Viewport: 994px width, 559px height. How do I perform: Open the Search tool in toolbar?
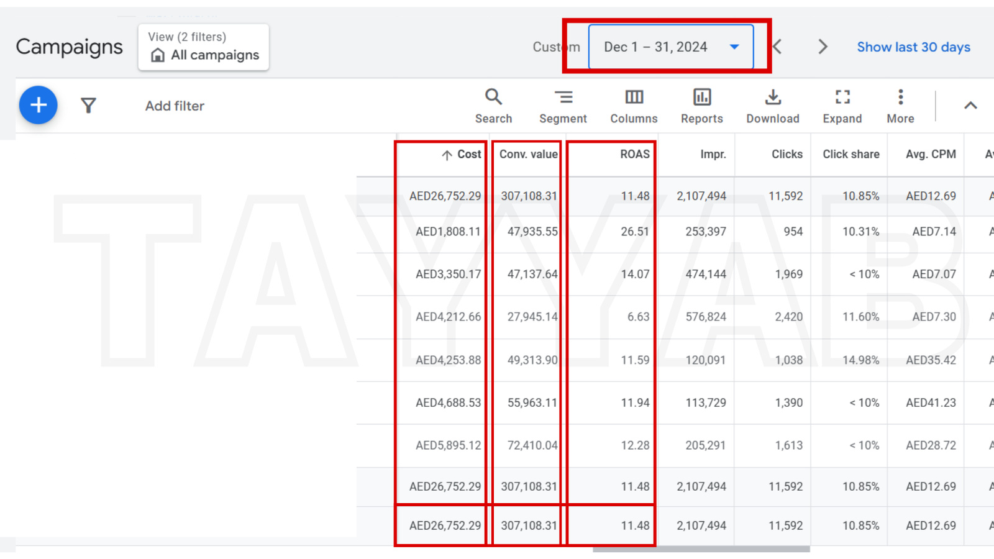point(493,106)
